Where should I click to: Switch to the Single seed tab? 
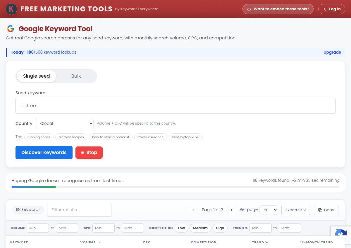(x=37, y=76)
